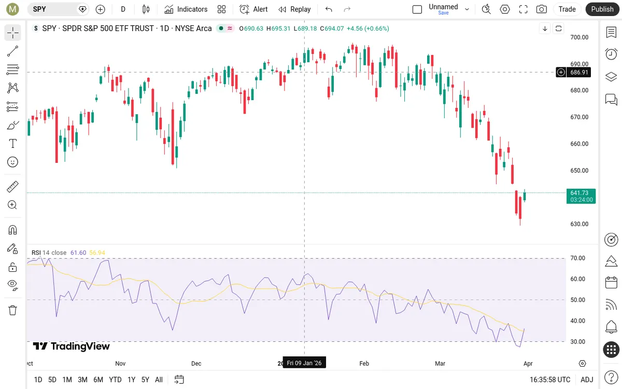
Task: Start bar Replay mode
Action: point(294,9)
